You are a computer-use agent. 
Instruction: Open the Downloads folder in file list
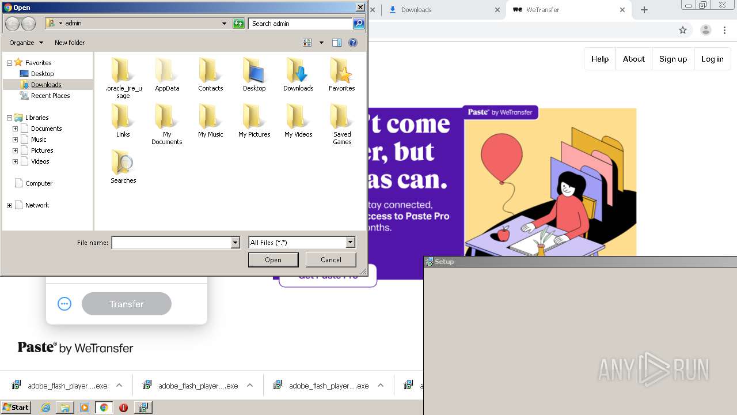pyautogui.click(x=298, y=74)
